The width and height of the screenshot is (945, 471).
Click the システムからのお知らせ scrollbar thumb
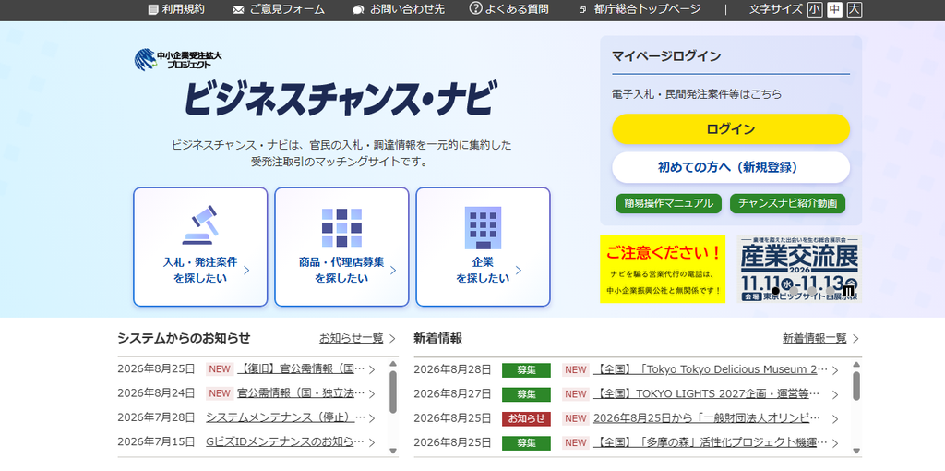pos(393,392)
